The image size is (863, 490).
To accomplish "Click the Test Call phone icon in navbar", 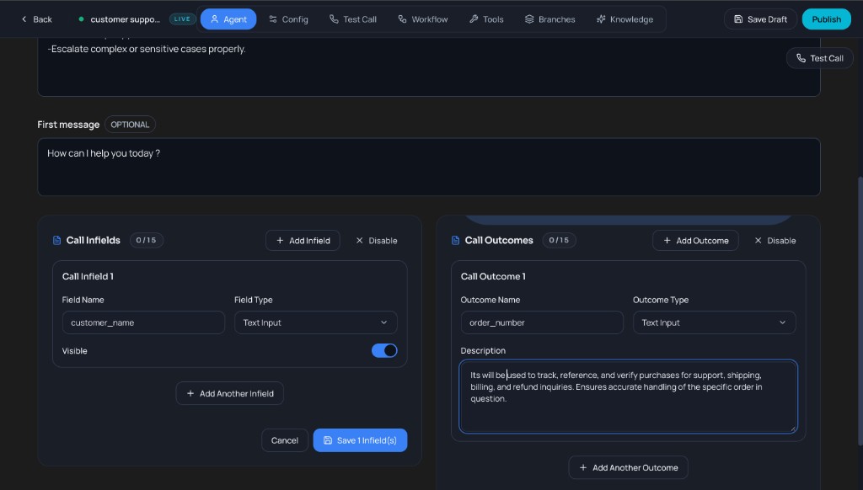I will click(334, 19).
